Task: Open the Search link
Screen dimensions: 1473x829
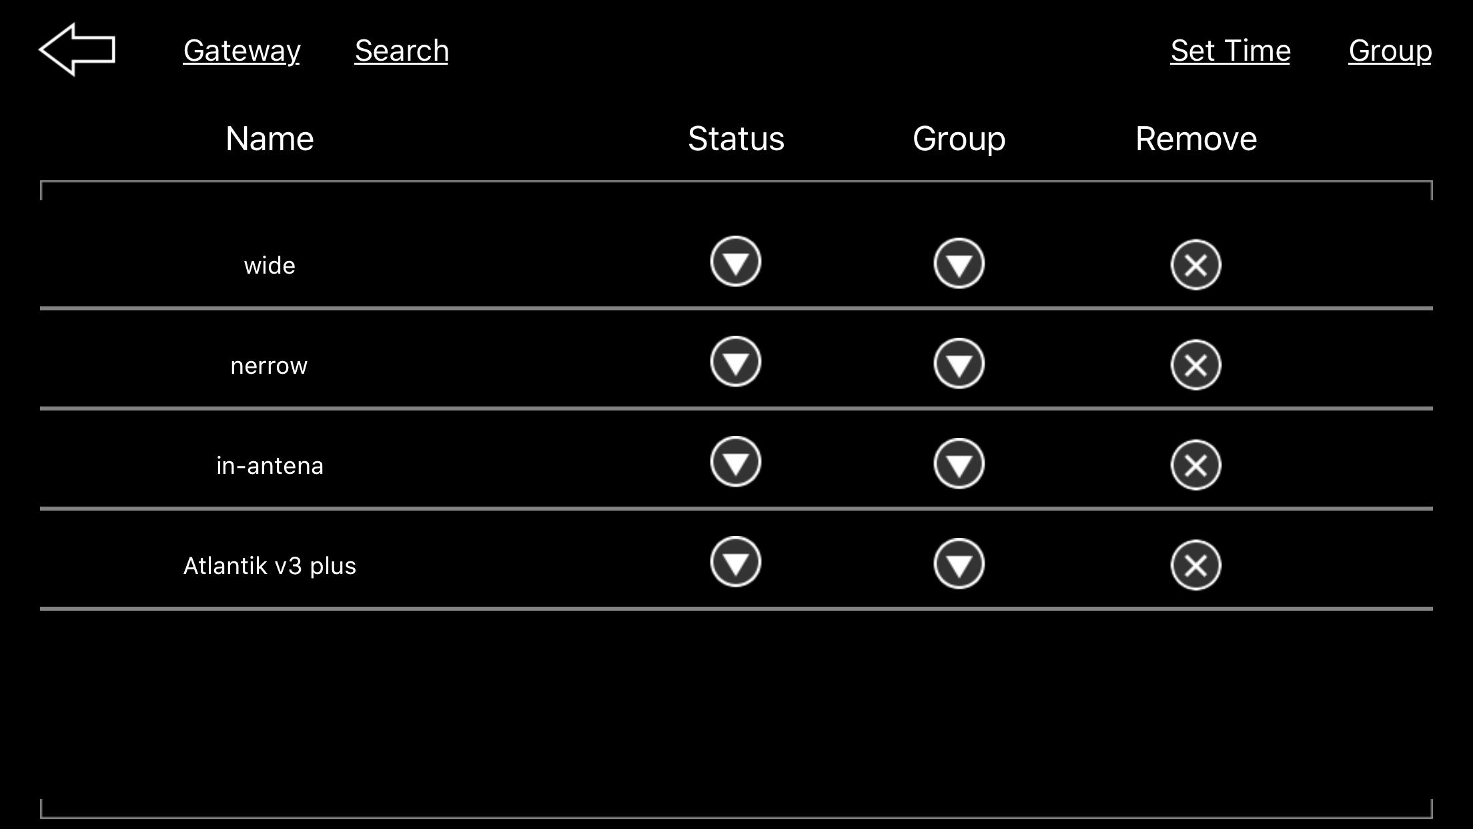Action: [402, 51]
